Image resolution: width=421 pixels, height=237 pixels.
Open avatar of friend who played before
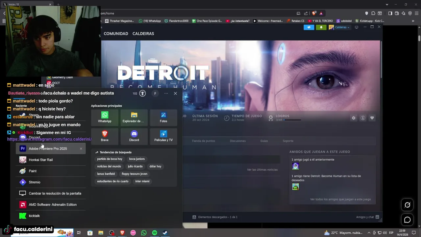click(295, 166)
